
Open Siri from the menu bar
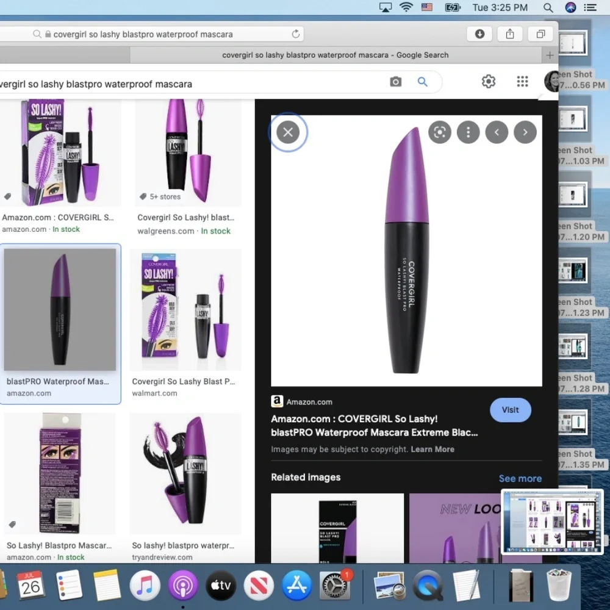(x=570, y=7)
